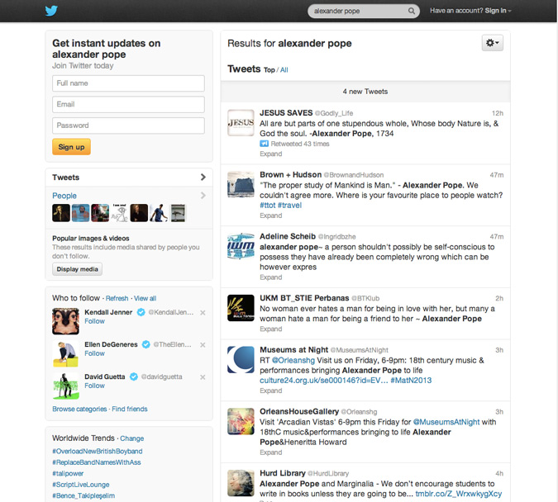Click the retweet icon on JESUS SAVES tweet
The image size is (558, 502).
tap(264, 144)
